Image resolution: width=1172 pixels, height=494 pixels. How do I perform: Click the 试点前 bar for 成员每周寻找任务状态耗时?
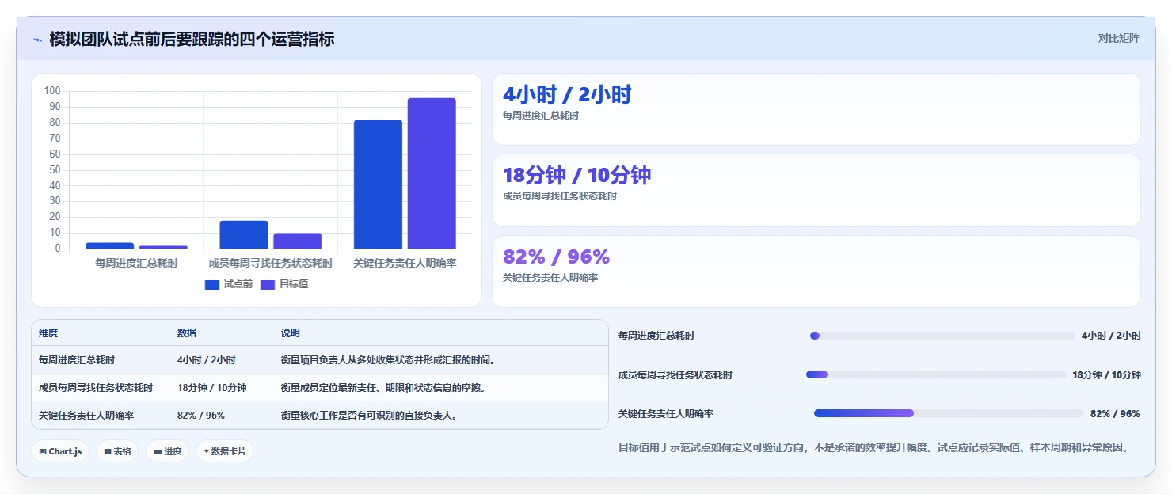(x=244, y=234)
